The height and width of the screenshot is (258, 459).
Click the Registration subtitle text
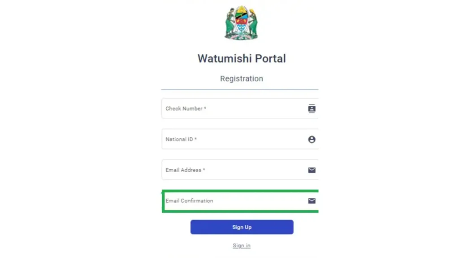coord(242,79)
